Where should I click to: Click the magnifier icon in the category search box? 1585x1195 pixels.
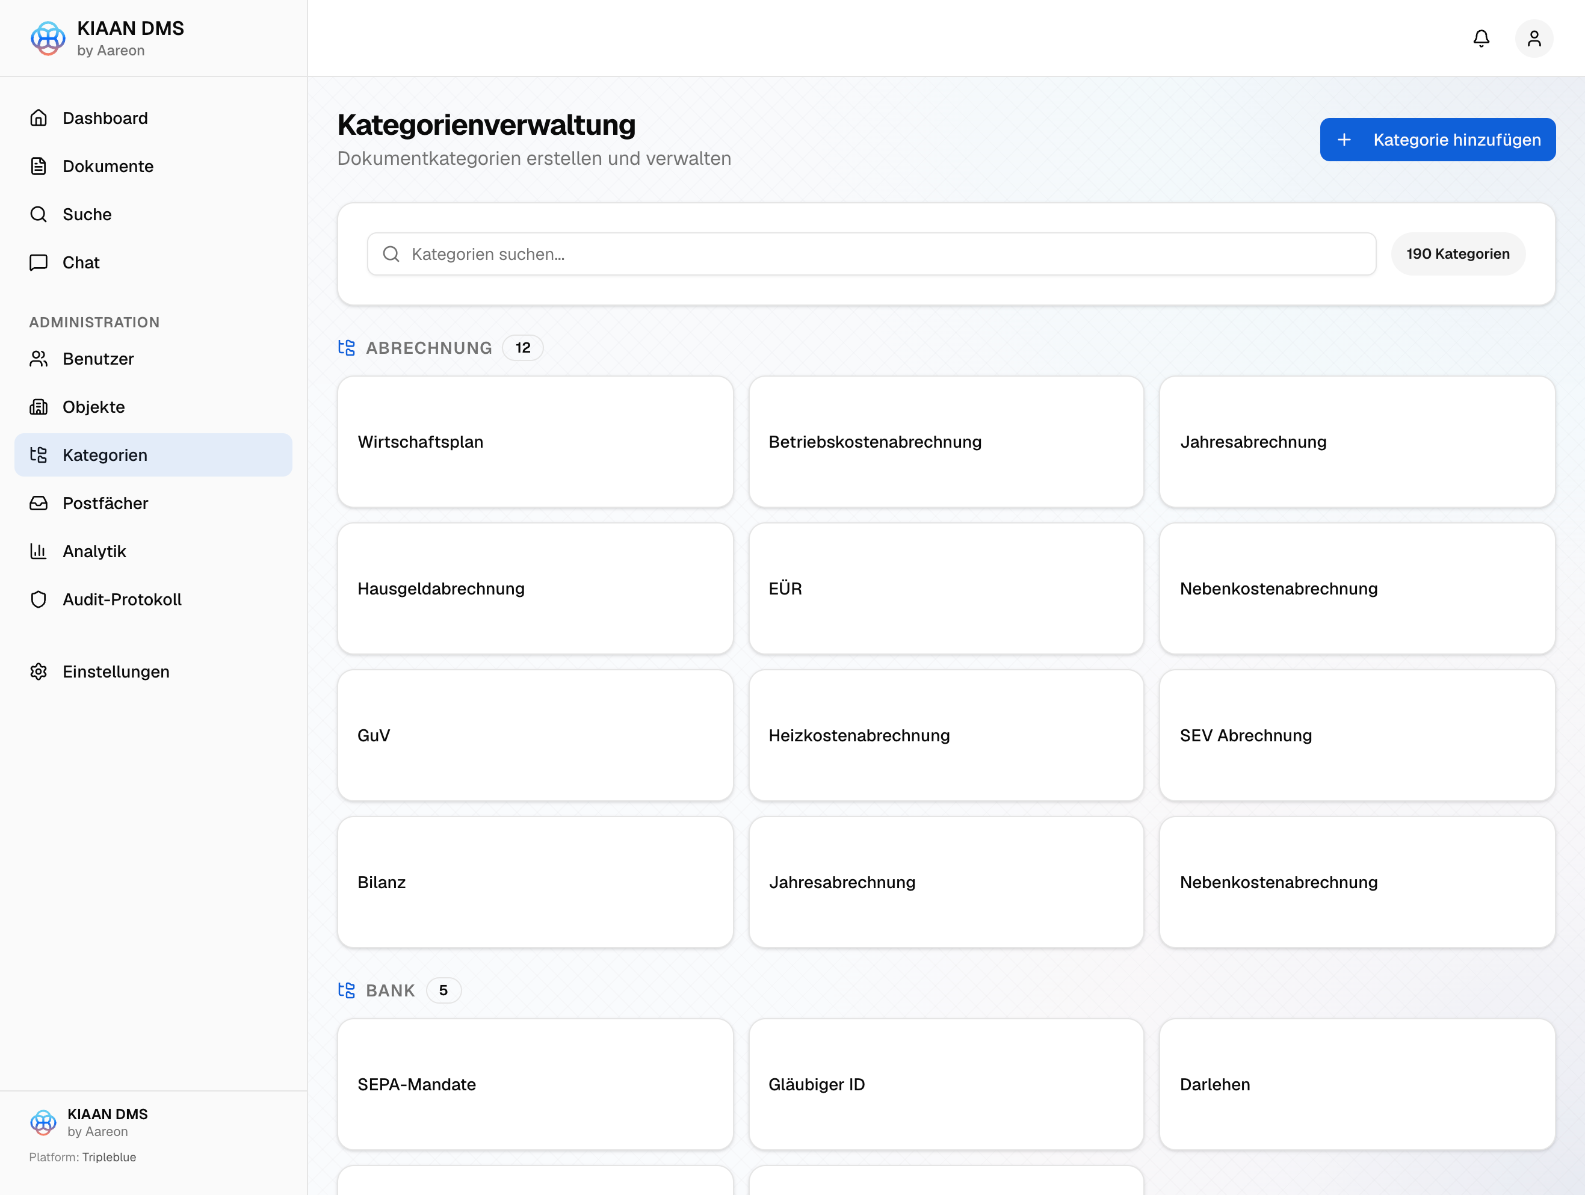point(391,253)
